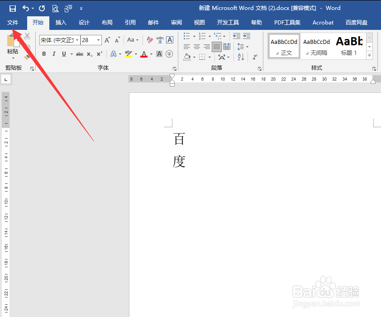Open the 文件 menu
Screen dimensions: 381x317
pyautogui.click(x=13, y=22)
